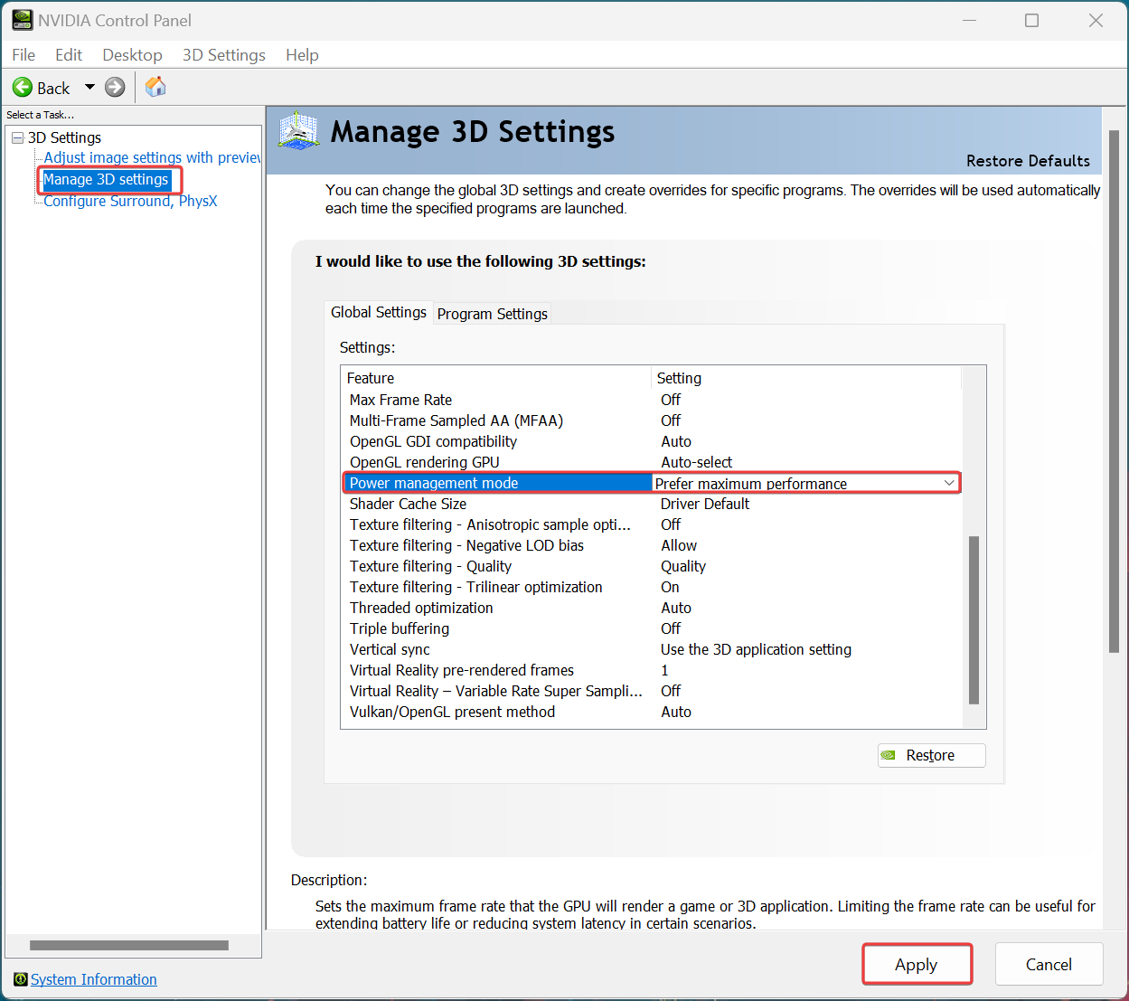Click the green Back arrow icon
Image resolution: width=1129 pixels, height=1001 pixels.
(x=23, y=88)
